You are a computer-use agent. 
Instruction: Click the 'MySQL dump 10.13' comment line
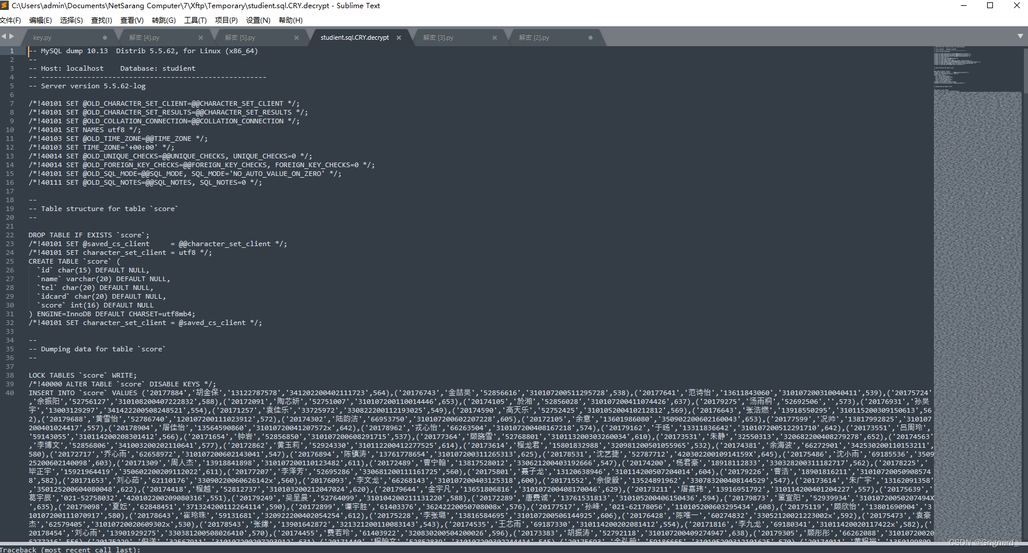[143, 51]
